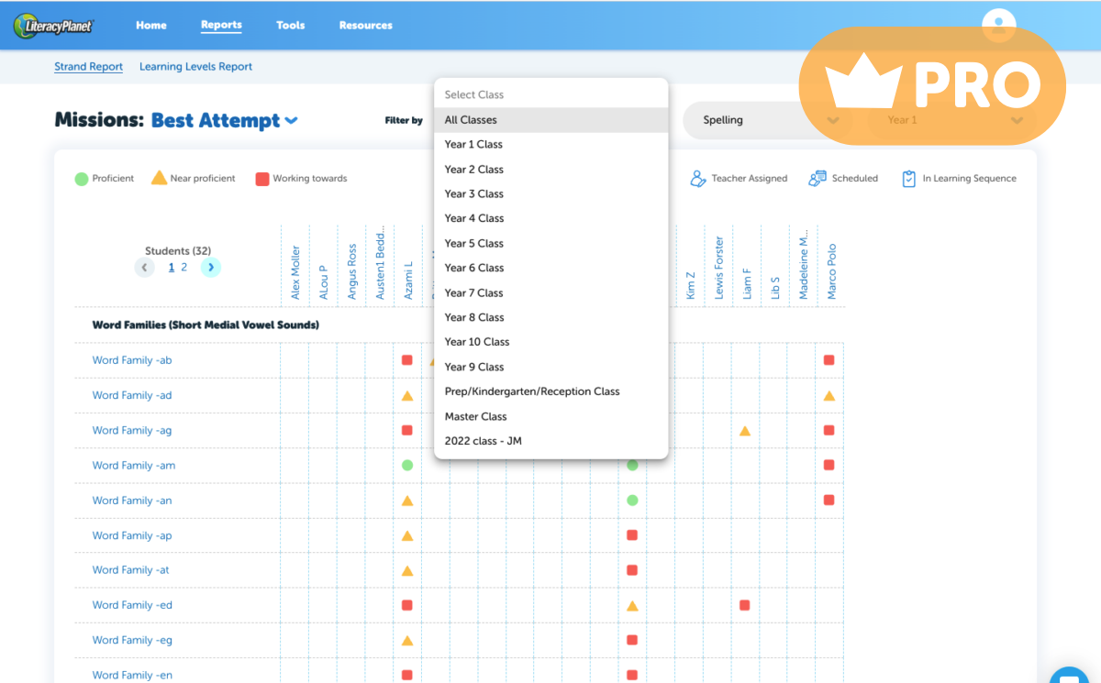This screenshot has width=1101, height=683.
Task: Click the green Proficient legend circle
Action: click(81, 179)
